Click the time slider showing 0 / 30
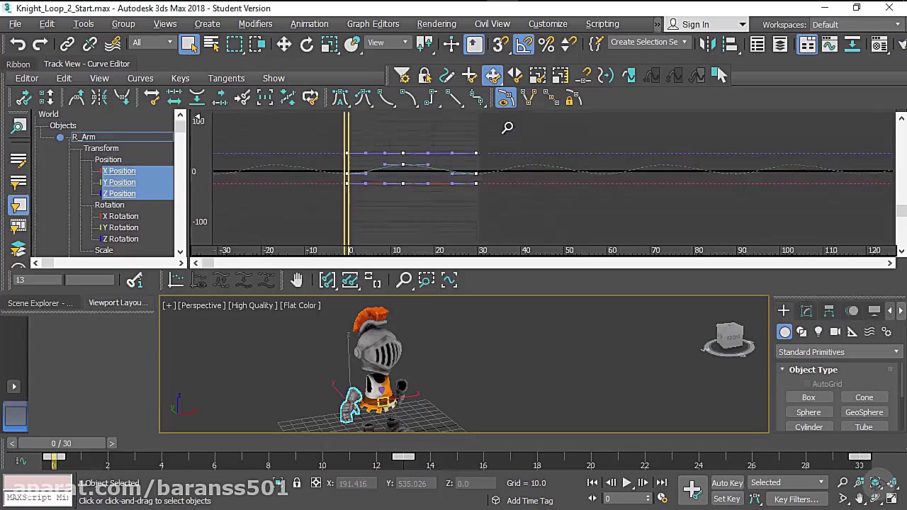Screen dimensions: 907x510 click(x=62, y=443)
